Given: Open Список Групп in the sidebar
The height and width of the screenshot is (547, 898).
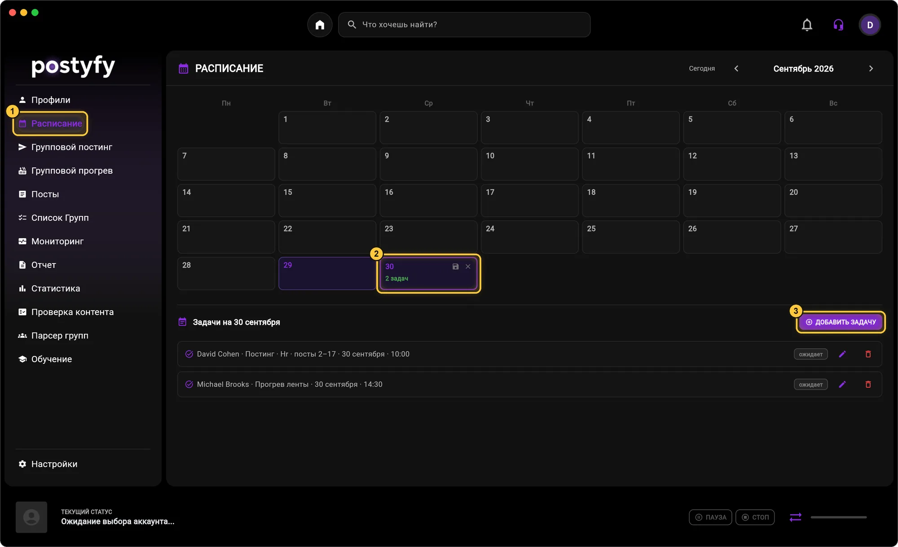Looking at the screenshot, I should (x=53, y=218).
